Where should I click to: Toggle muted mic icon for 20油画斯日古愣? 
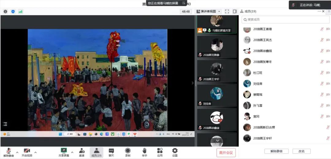(328, 127)
